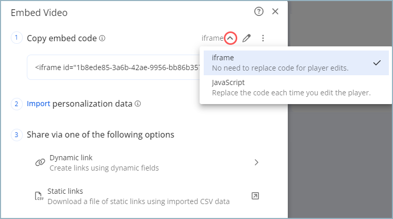Viewport: 393px width, 219px height.
Task: Click the info icon beside Copy embed code
Action: pyautogui.click(x=102, y=38)
